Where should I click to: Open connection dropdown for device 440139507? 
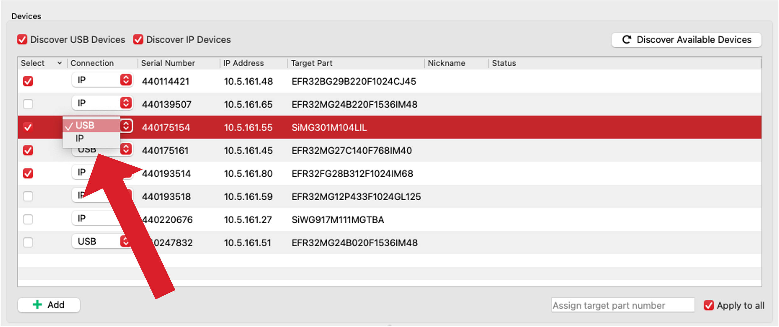tap(126, 103)
